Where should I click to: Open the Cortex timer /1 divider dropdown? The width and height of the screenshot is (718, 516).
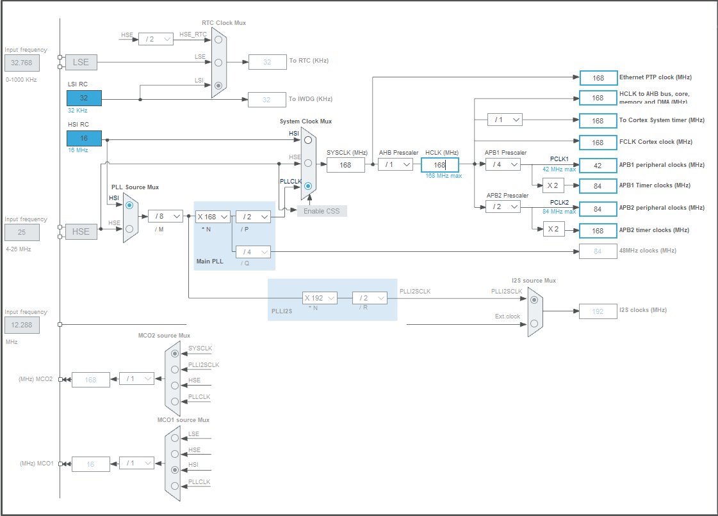pyautogui.click(x=505, y=120)
